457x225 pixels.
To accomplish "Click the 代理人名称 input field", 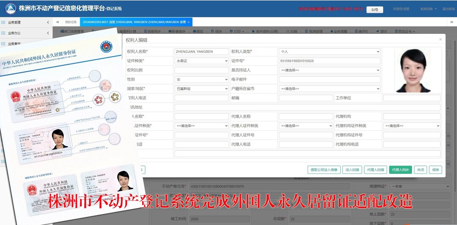I will click(306, 117).
